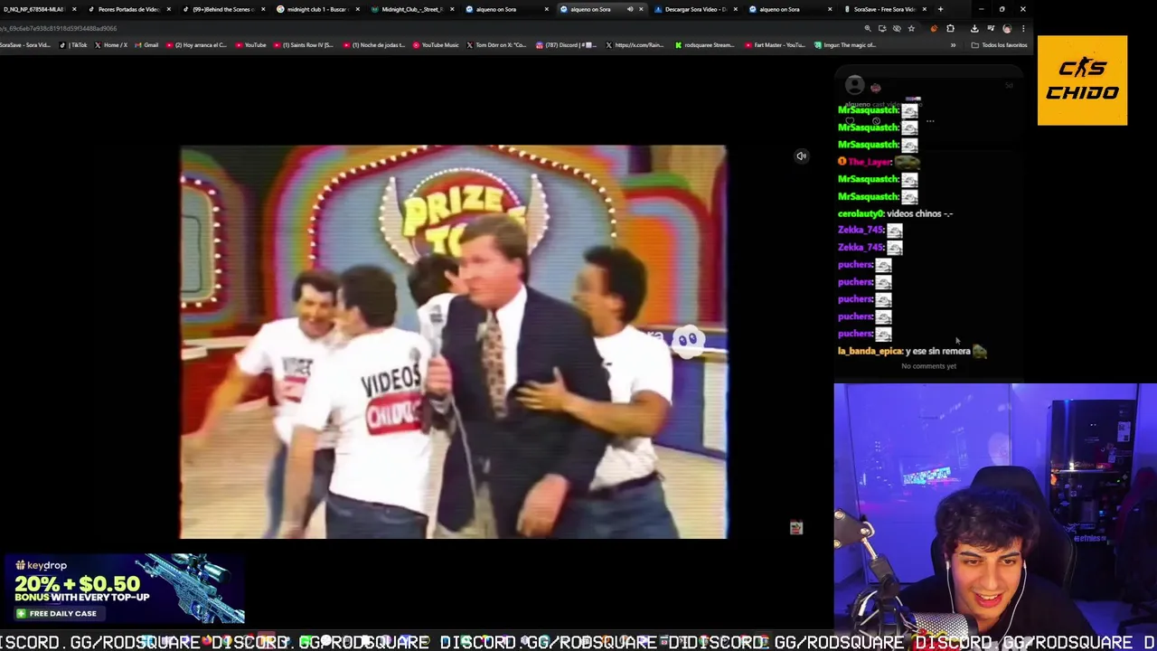Open the TikTok bookmark
1157x651 pixels.
click(75, 45)
